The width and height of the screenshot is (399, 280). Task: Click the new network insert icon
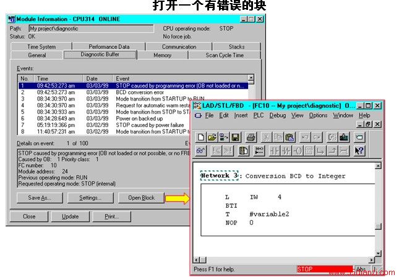tap(259, 151)
